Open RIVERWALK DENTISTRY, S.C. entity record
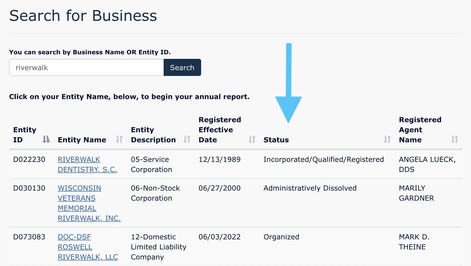The height and width of the screenshot is (266, 471). pyautogui.click(x=87, y=164)
